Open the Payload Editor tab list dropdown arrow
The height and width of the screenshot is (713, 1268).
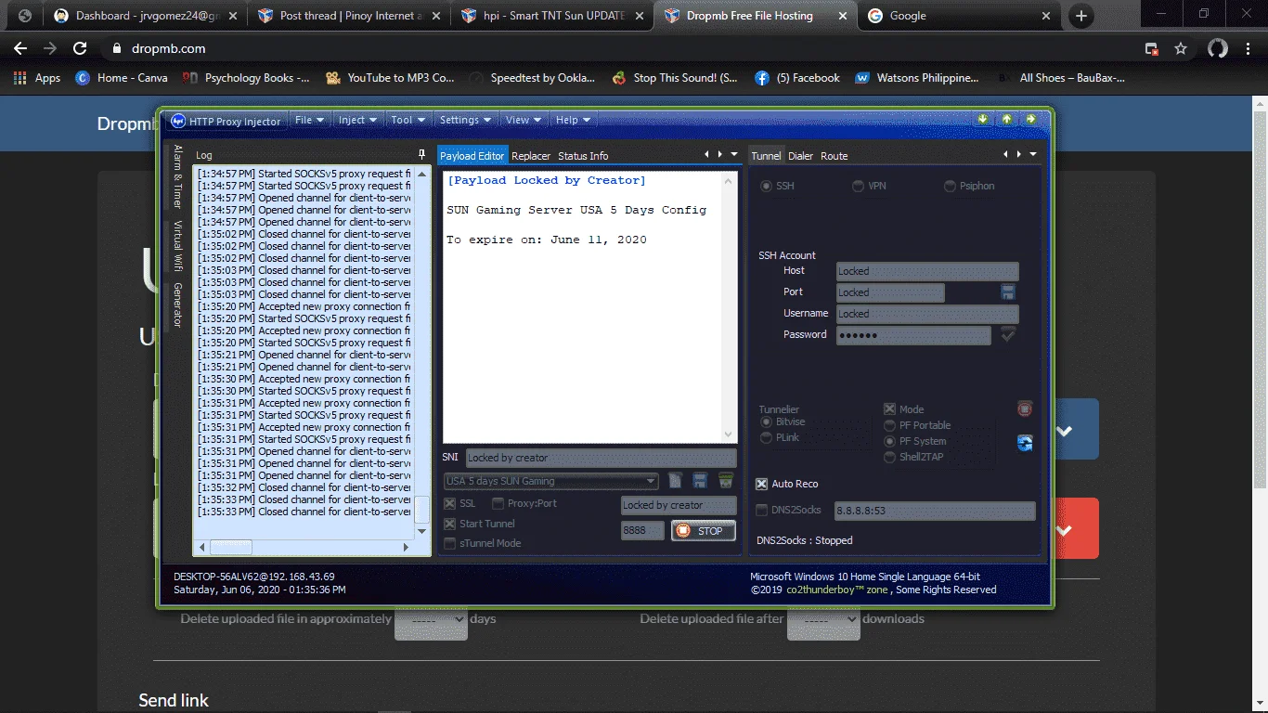pos(734,155)
